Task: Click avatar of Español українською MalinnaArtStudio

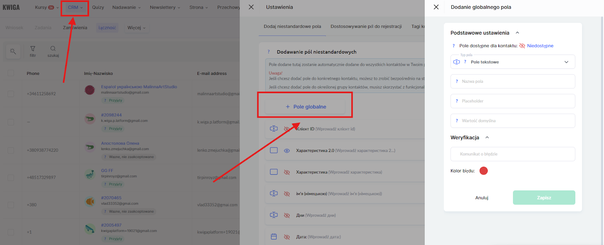Action: point(90,90)
